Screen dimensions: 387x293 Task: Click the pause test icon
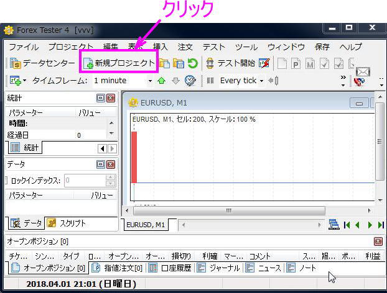pyautogui.click(x=210, y=81)
